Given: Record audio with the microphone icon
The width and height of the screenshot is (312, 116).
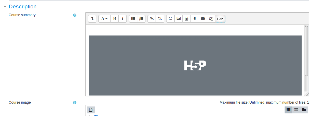Looking at the screenshot, I should pos(195,19).
